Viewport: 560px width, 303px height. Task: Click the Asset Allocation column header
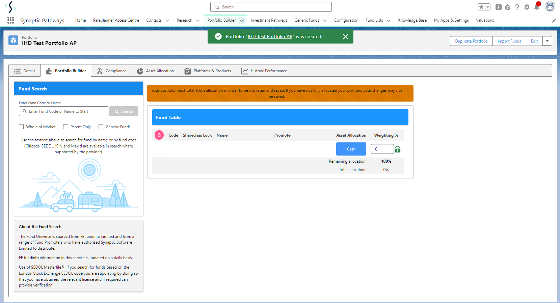point(351,135)
